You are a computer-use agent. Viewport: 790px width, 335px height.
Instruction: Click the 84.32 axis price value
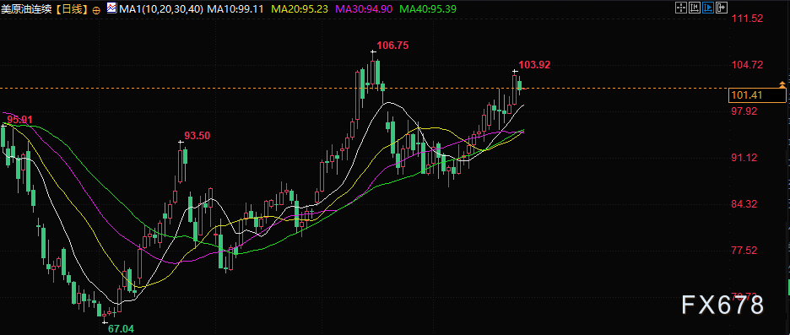(744, 204)
